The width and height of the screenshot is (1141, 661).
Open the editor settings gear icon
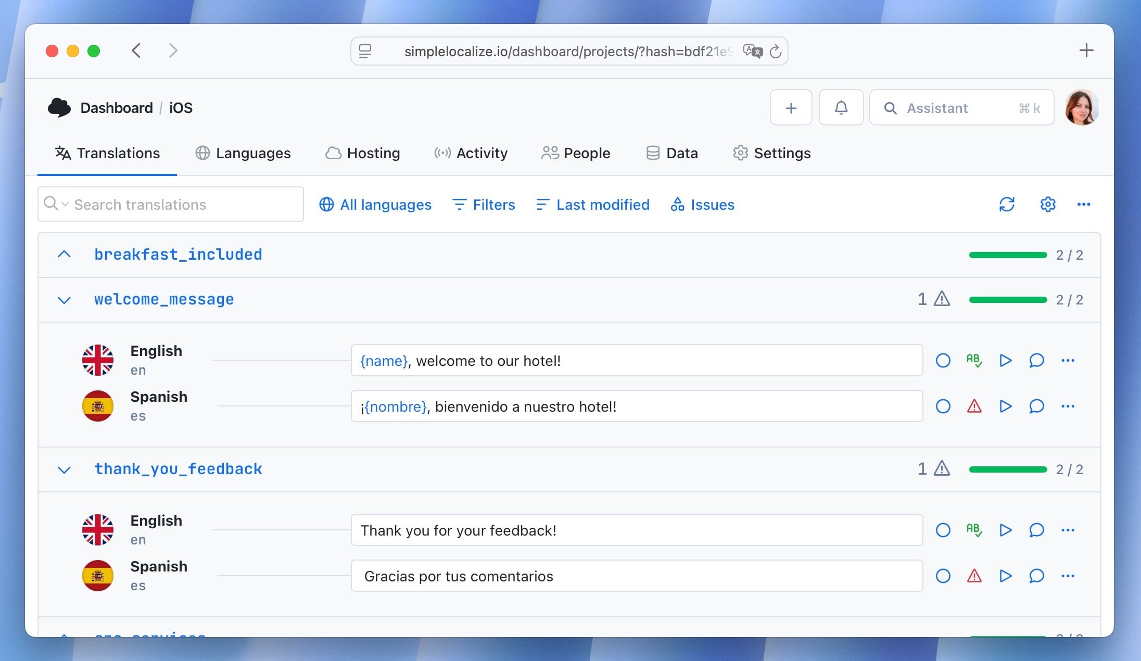(x=1047, y=205)
